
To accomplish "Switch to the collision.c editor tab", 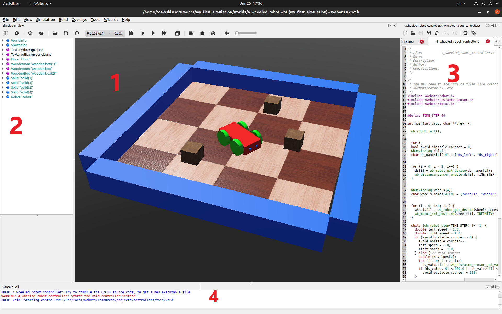I will [x=408, y=42].
